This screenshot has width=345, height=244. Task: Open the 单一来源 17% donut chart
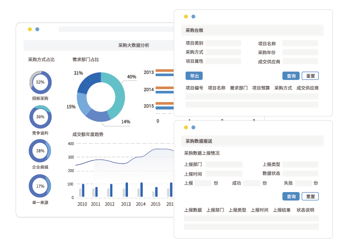point(40,186)
